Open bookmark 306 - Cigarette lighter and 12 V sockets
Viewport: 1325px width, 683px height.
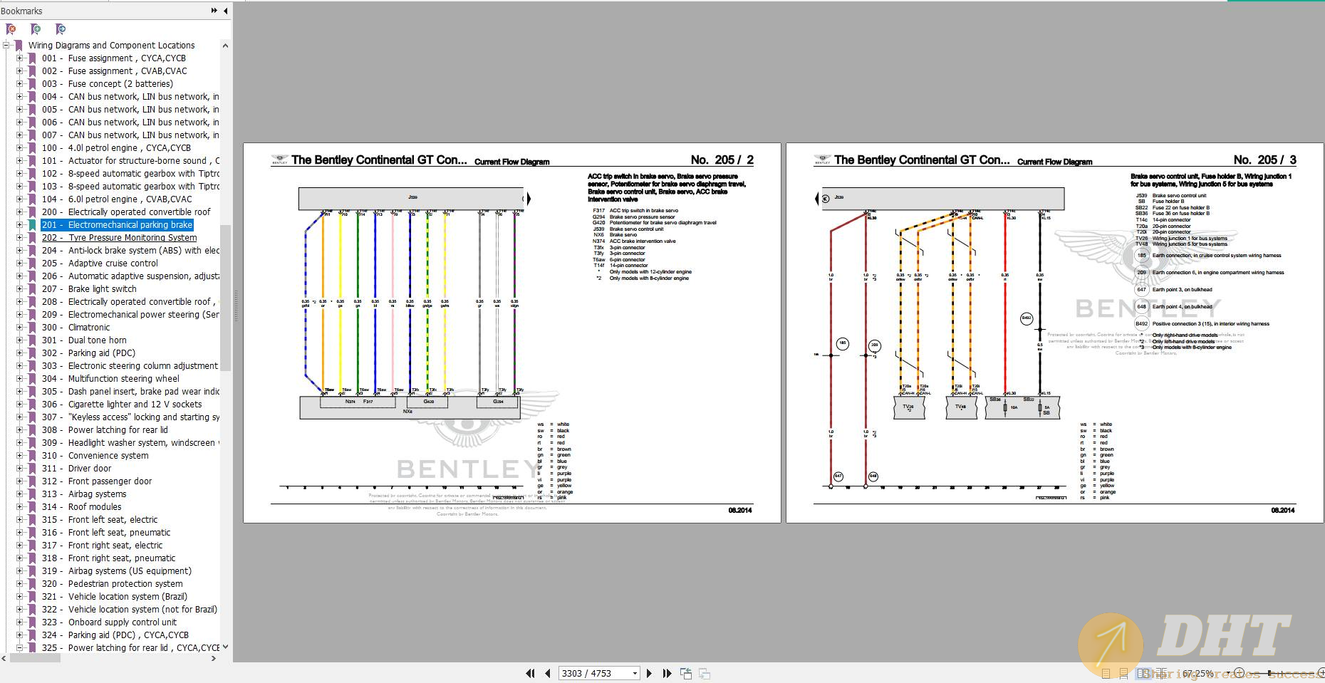click(x=122, y=404)
